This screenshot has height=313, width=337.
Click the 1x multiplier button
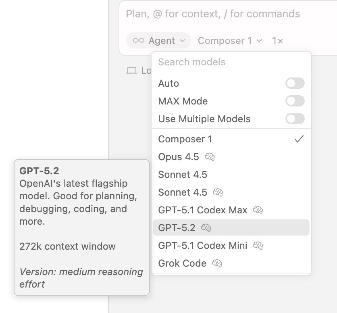pos(277,41)
